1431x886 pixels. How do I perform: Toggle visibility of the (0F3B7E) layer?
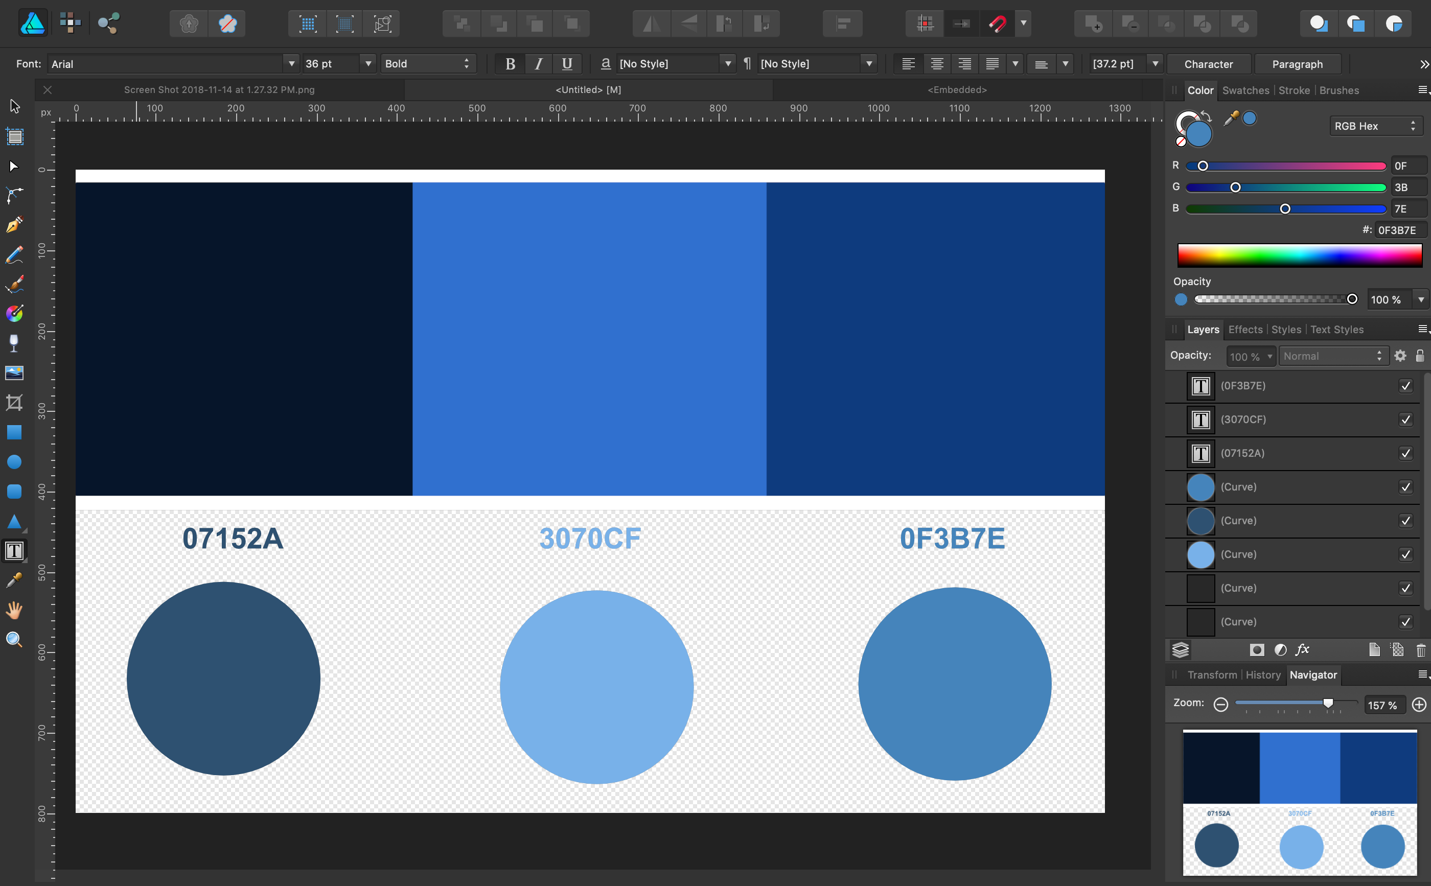1406,386
